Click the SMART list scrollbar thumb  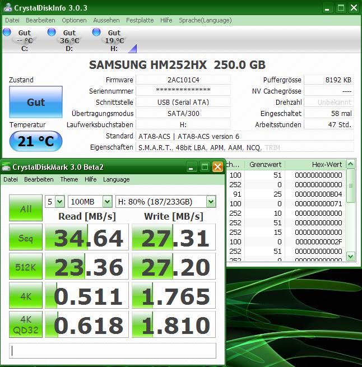[351, 185]
